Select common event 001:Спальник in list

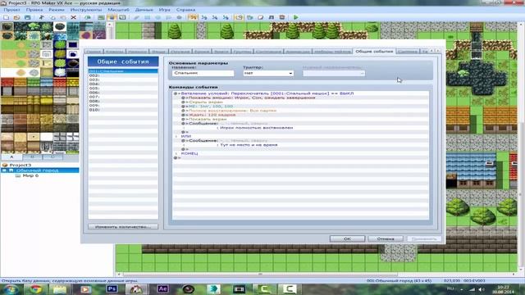123,71
